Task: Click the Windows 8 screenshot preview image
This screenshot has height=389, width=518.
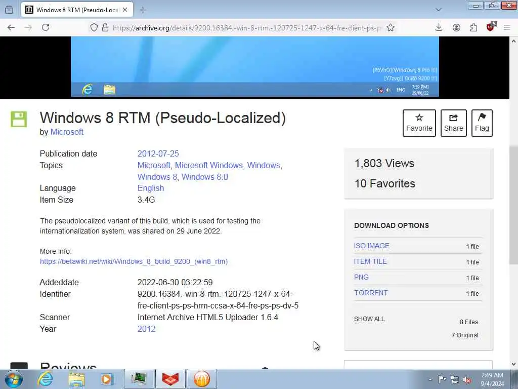Action: pos(255,66)
